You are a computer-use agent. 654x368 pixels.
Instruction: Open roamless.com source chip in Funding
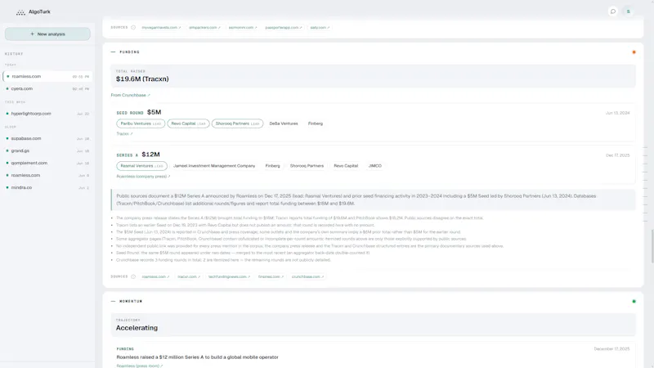(155, 276)
